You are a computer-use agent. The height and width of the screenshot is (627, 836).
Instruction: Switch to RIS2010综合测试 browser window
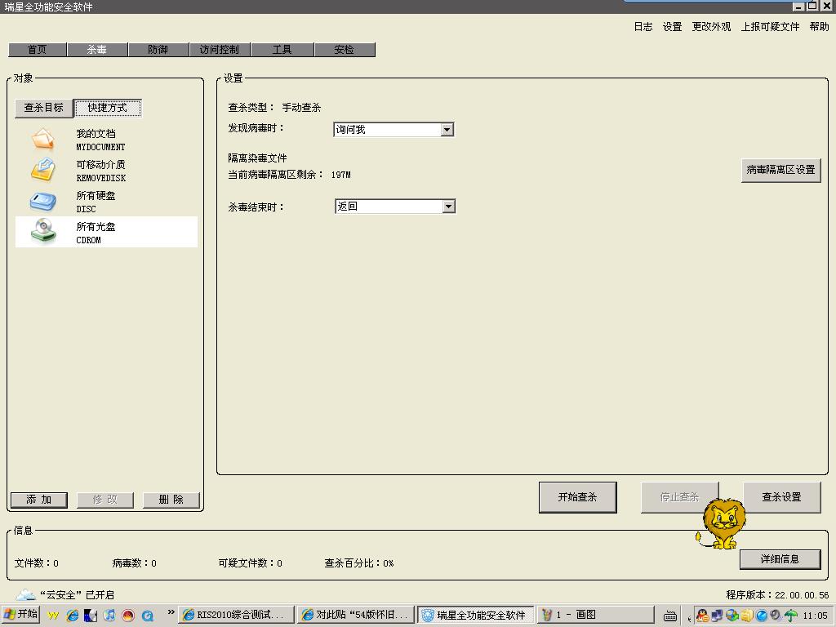click(236, 615)
